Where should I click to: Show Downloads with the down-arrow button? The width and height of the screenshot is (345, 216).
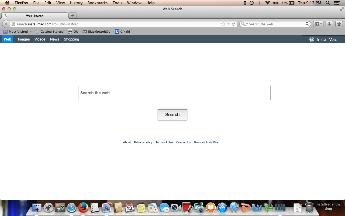tap(329, 24)
